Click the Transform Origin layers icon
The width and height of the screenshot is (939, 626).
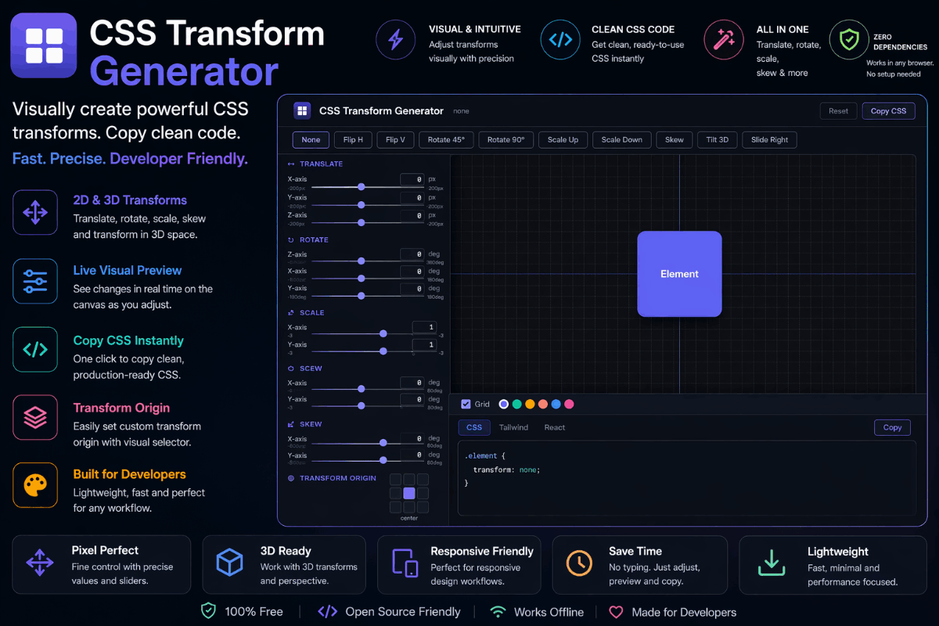(35, 417)
